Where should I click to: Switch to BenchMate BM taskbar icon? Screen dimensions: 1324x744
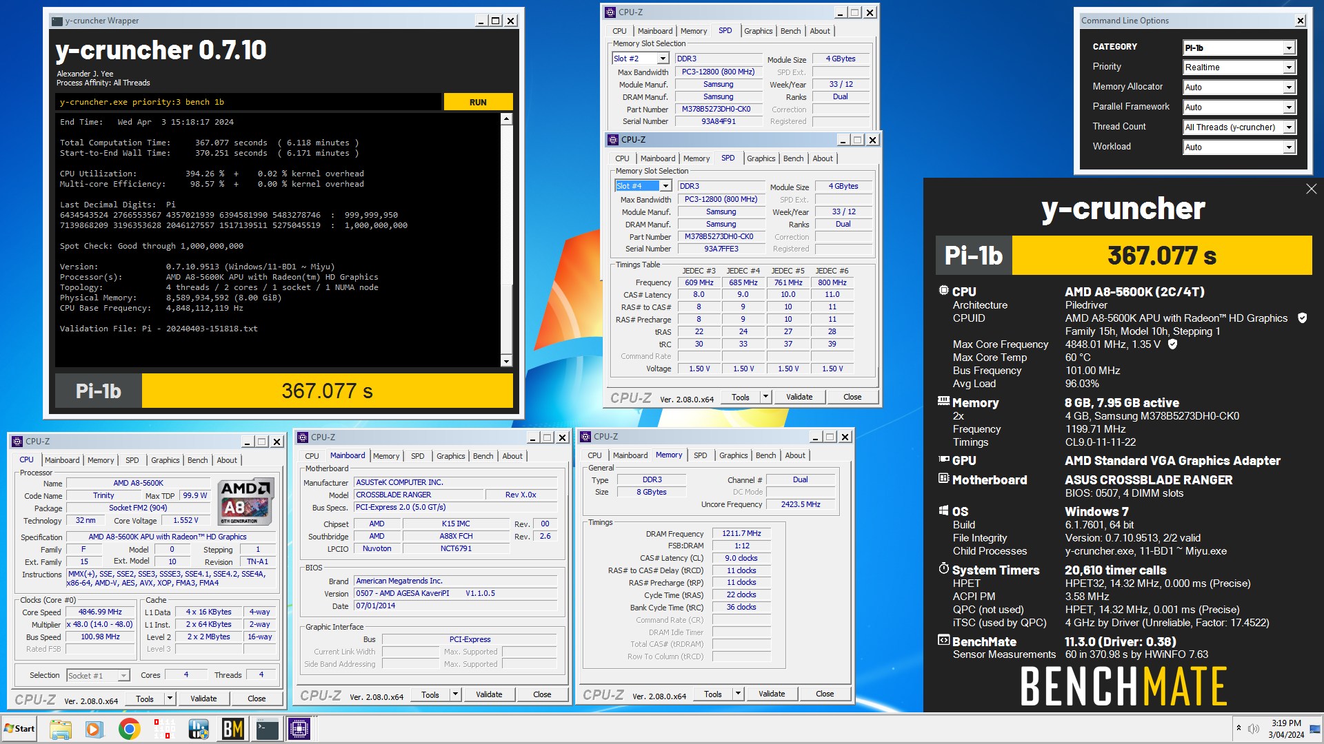[x=233, y=729]
